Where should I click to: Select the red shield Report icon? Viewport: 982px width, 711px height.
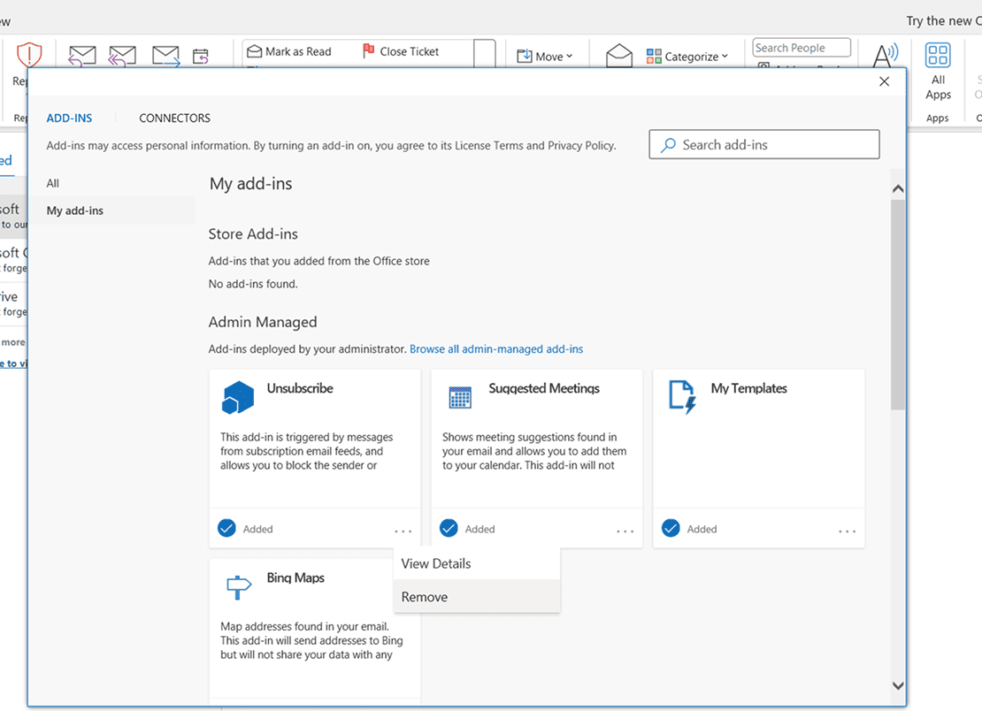pyautogui.click(x=29, y=56)
